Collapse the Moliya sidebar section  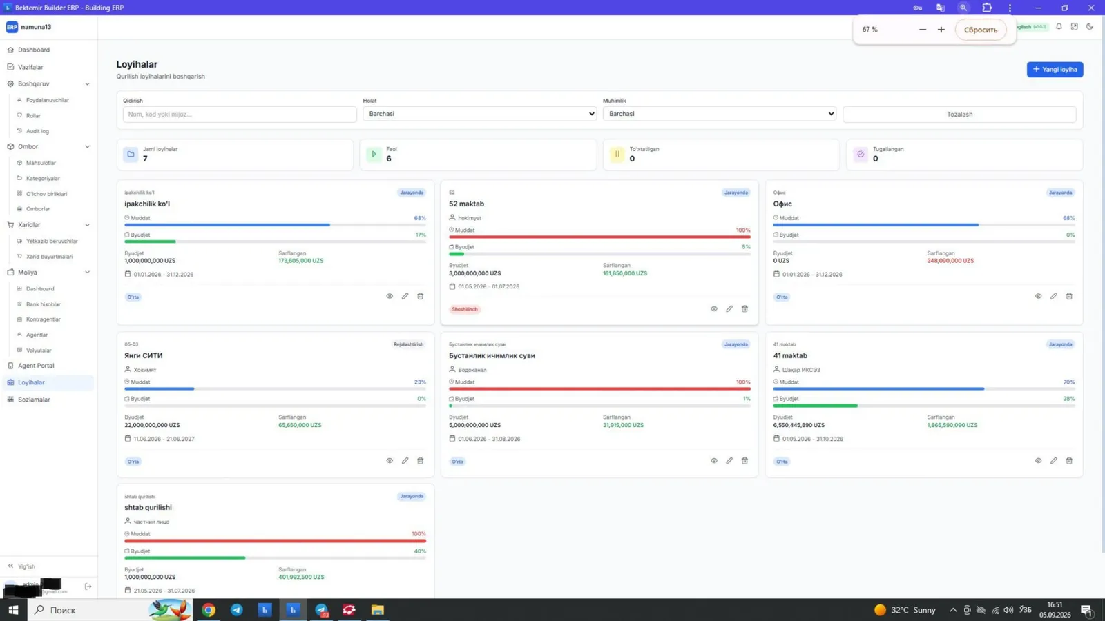tap(87, 273)
